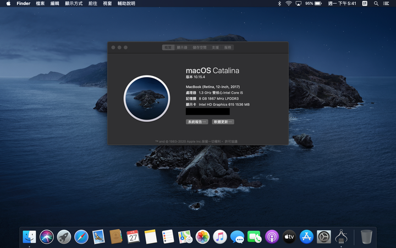Open the 檔案 menu
The height and width of the screenshot is (248, 396).
(40, 3)
